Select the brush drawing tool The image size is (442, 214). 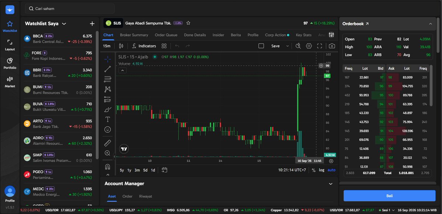[x=107, y=110]
